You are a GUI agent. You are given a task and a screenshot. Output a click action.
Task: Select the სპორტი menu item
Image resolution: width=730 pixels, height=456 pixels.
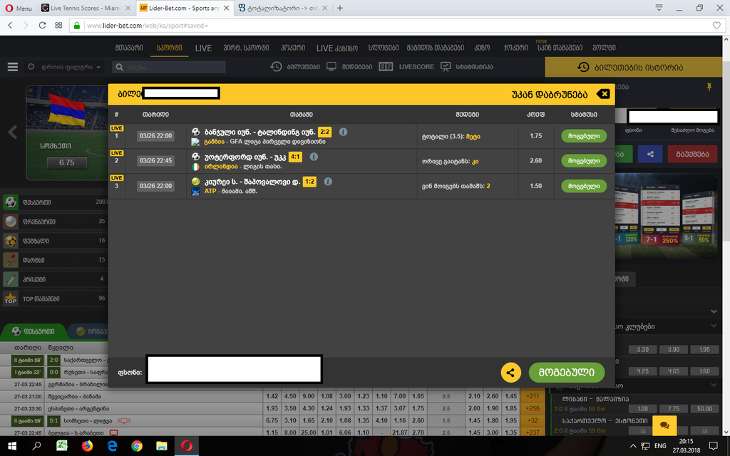170,48
